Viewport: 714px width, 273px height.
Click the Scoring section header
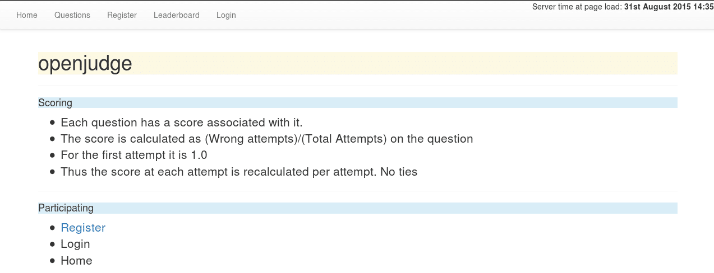[x=56, y=103]
